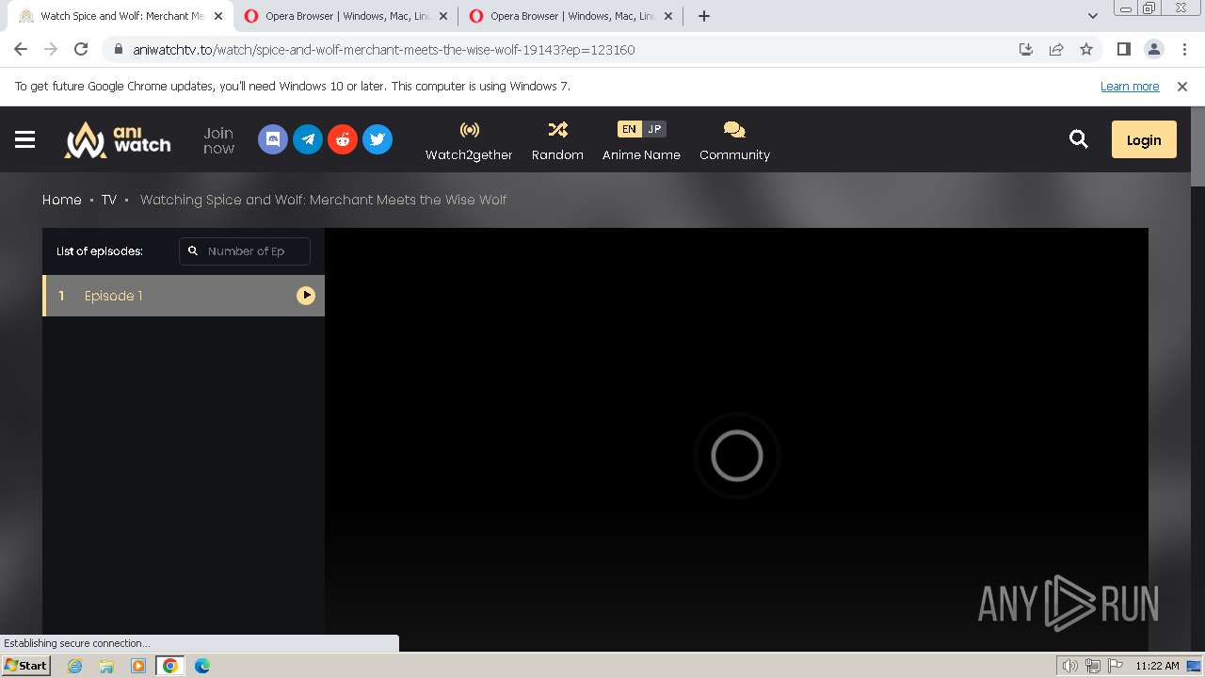Open the hamburger sidebar menu
Image resolution: width=1205 pixels, height=678 pixels.
[25, 139]
